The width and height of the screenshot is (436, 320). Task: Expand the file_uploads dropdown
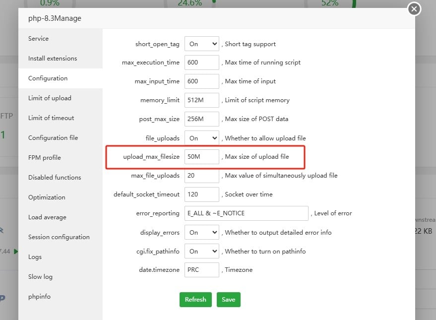pyautogui.click(x=202, y=138)
